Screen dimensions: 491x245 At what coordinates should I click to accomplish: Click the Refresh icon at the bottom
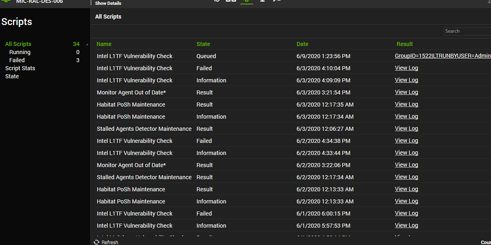(96, 242)
